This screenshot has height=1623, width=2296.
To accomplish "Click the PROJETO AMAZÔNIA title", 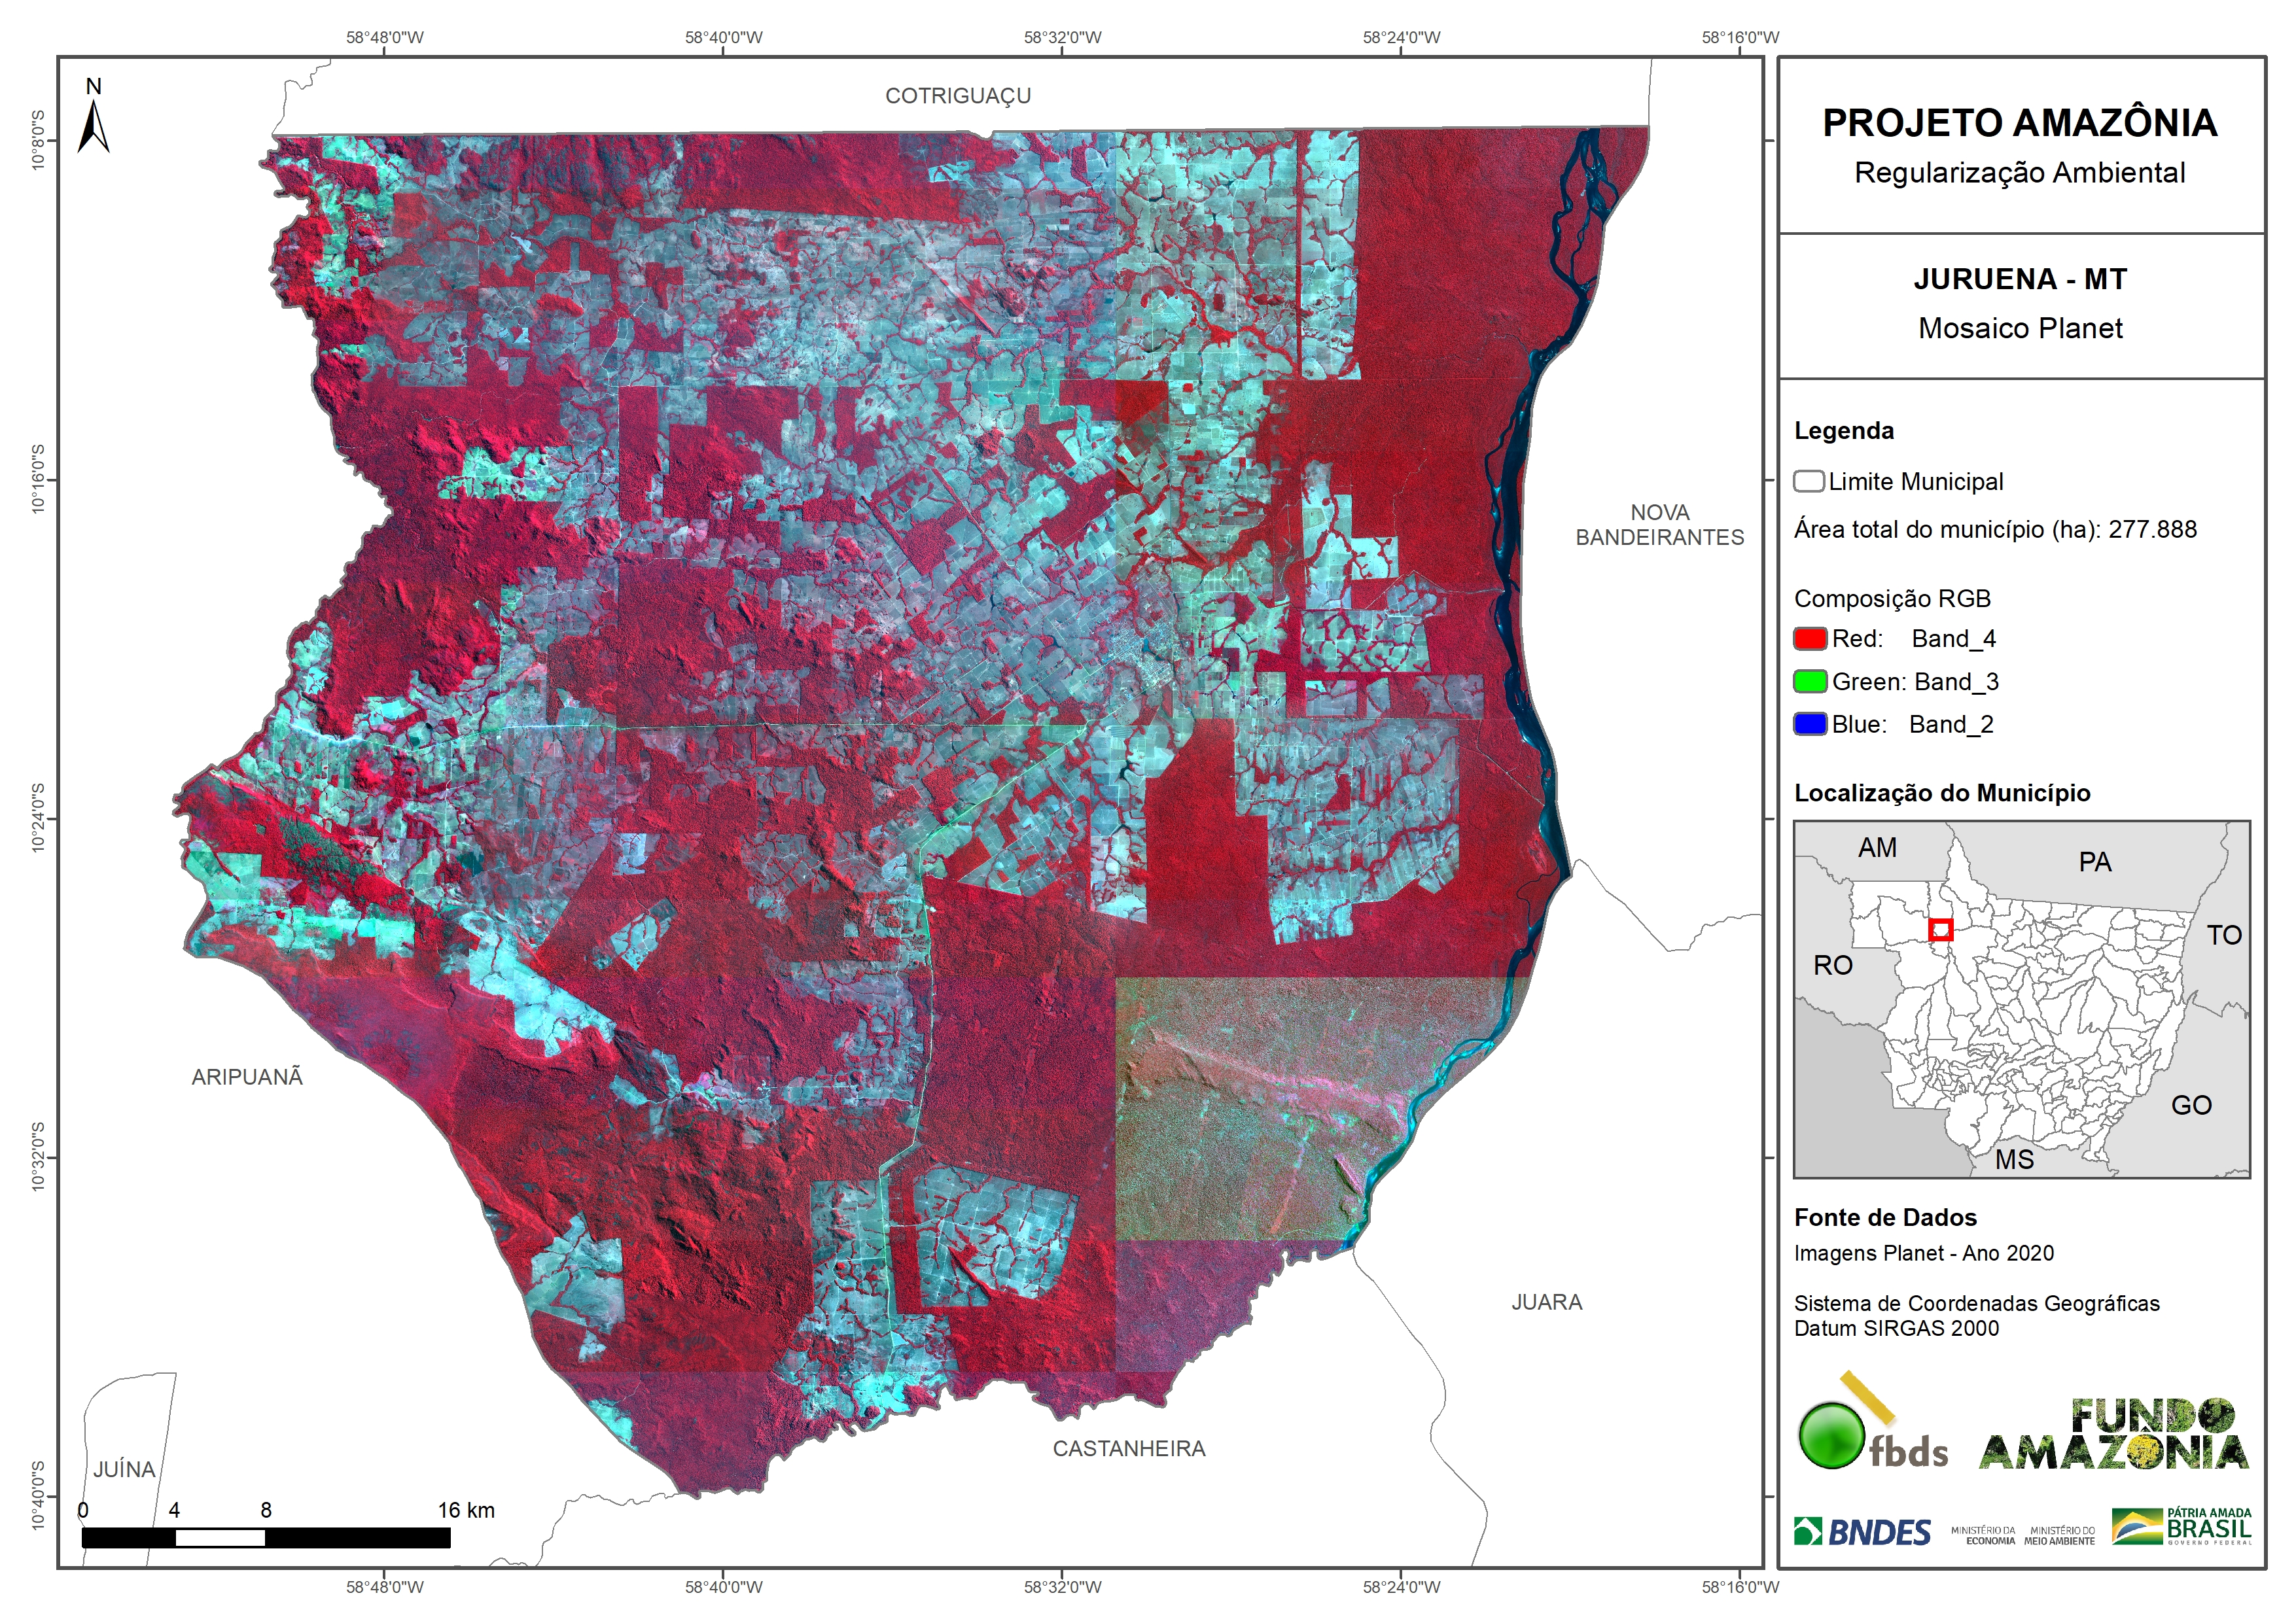I will click(2019, 123).
